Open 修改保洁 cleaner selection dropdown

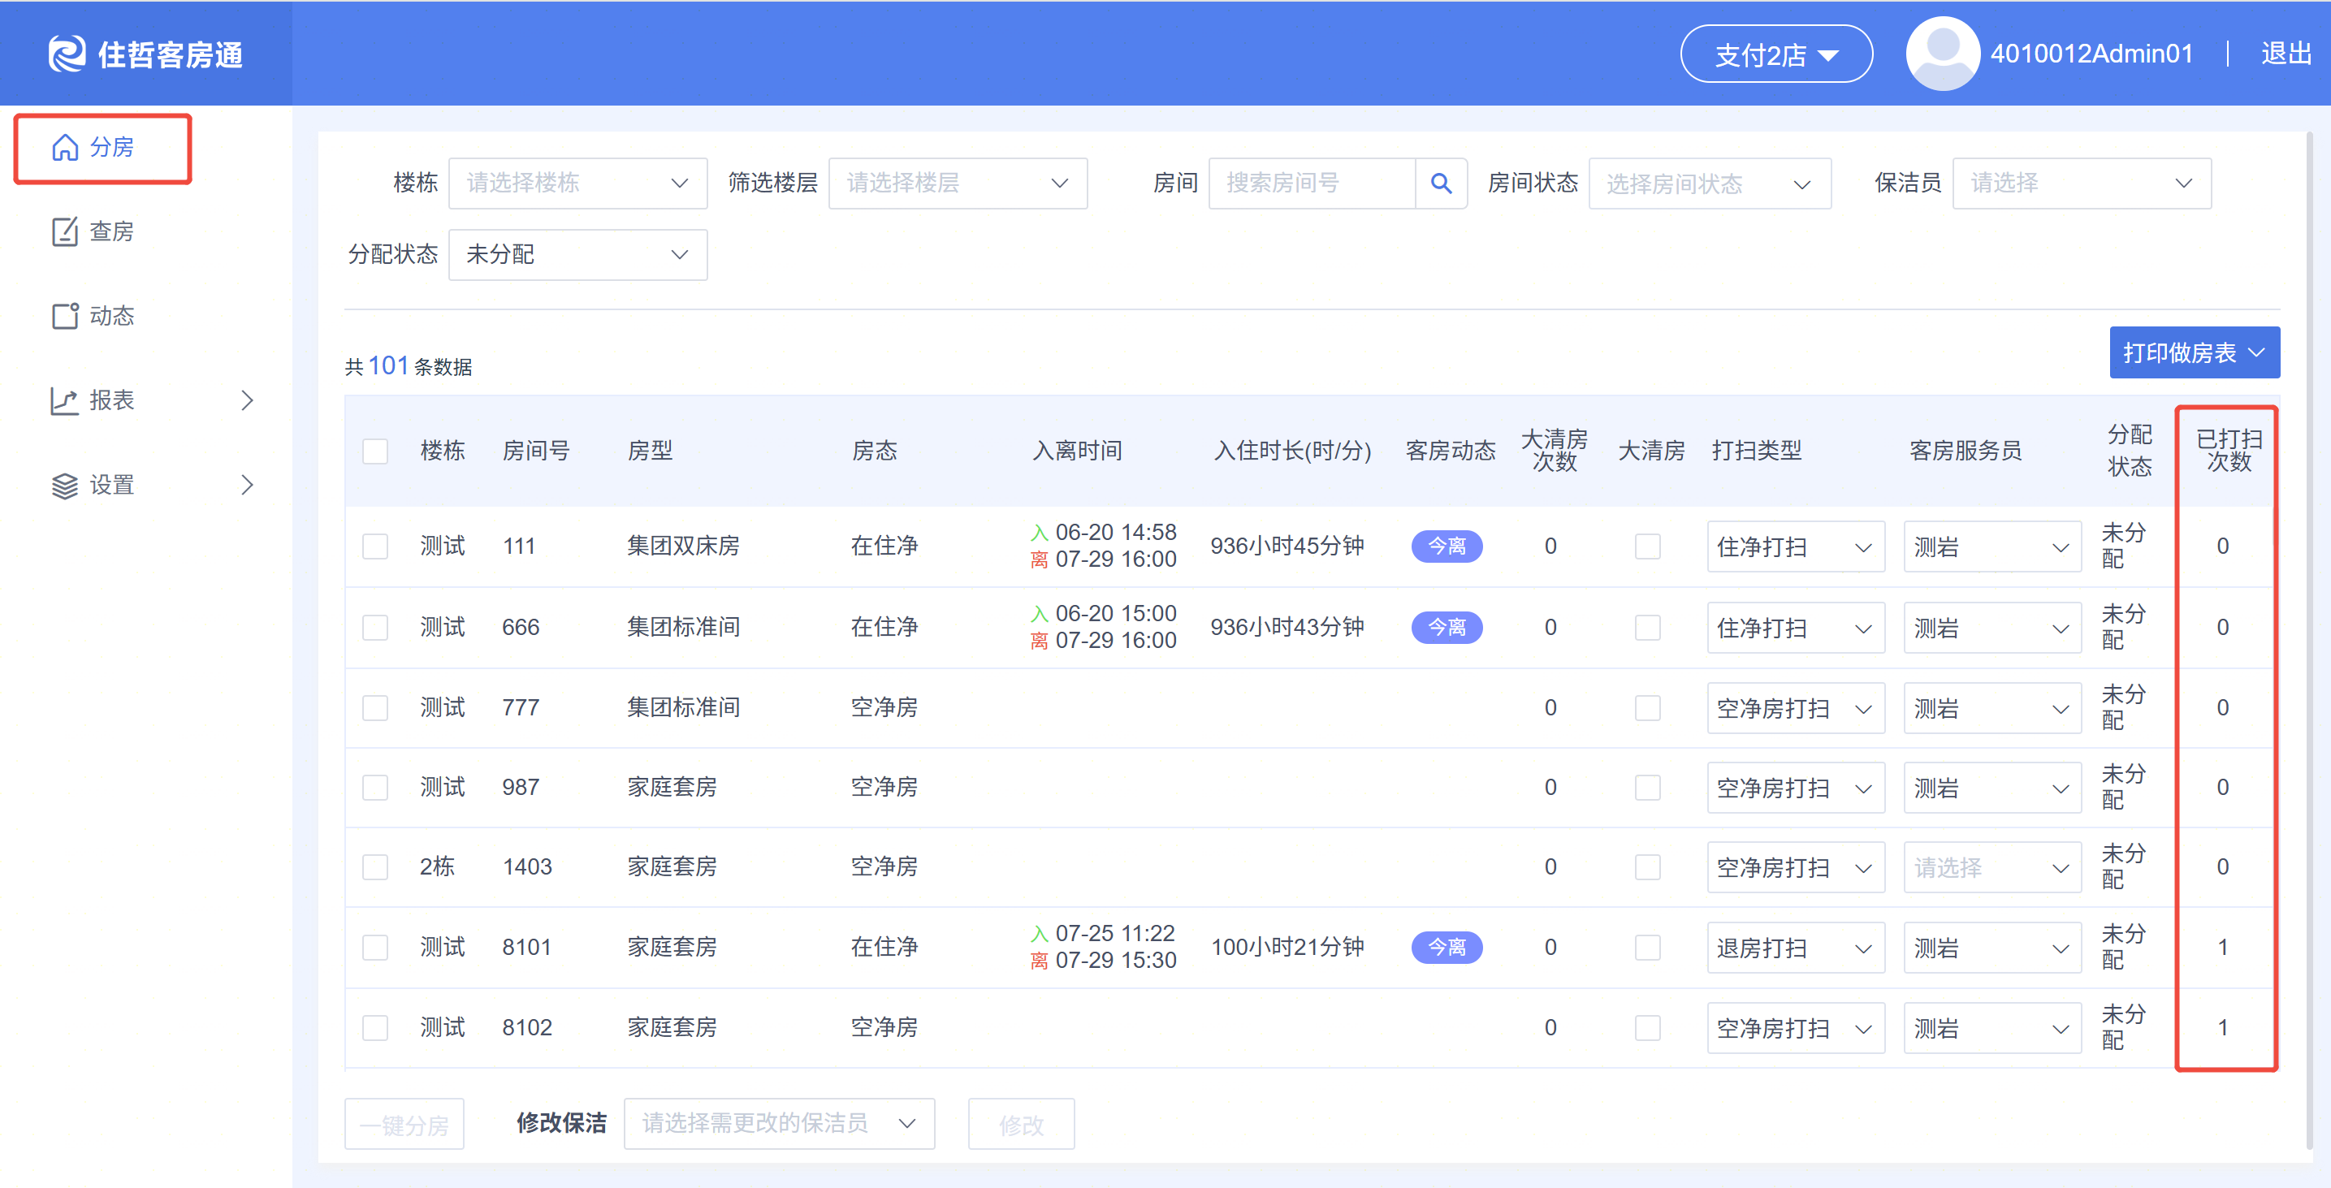click(779, 1124)
